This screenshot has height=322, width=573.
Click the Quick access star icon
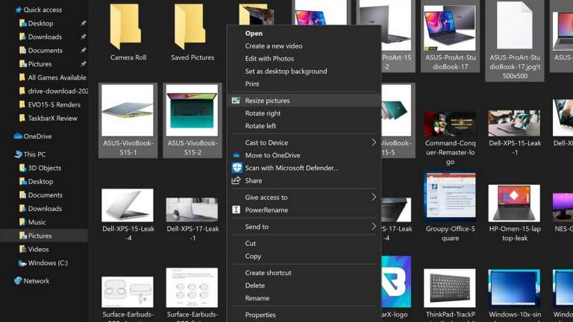point(19,10)
